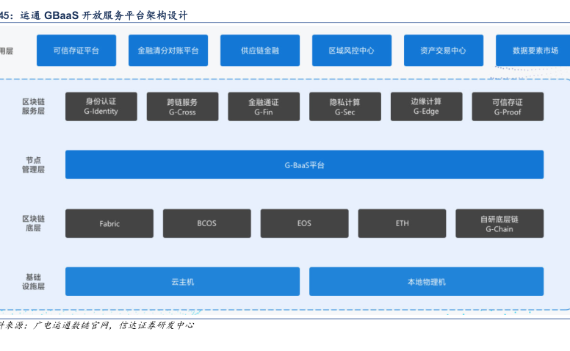
Task: Open the 供应链金融 application box
Action: pyautogui.click(x=260, y=51)
